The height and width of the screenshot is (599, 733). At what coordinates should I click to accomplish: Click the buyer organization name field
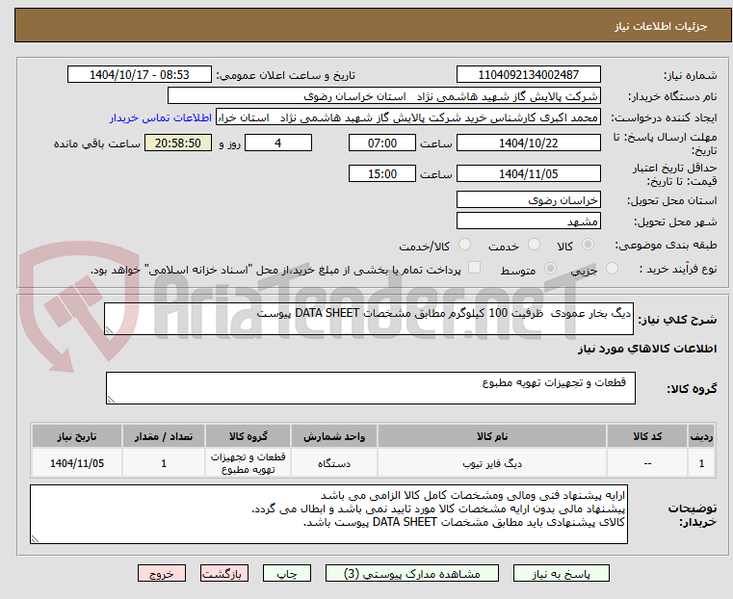pyautogui.click(x=383, y=96)
